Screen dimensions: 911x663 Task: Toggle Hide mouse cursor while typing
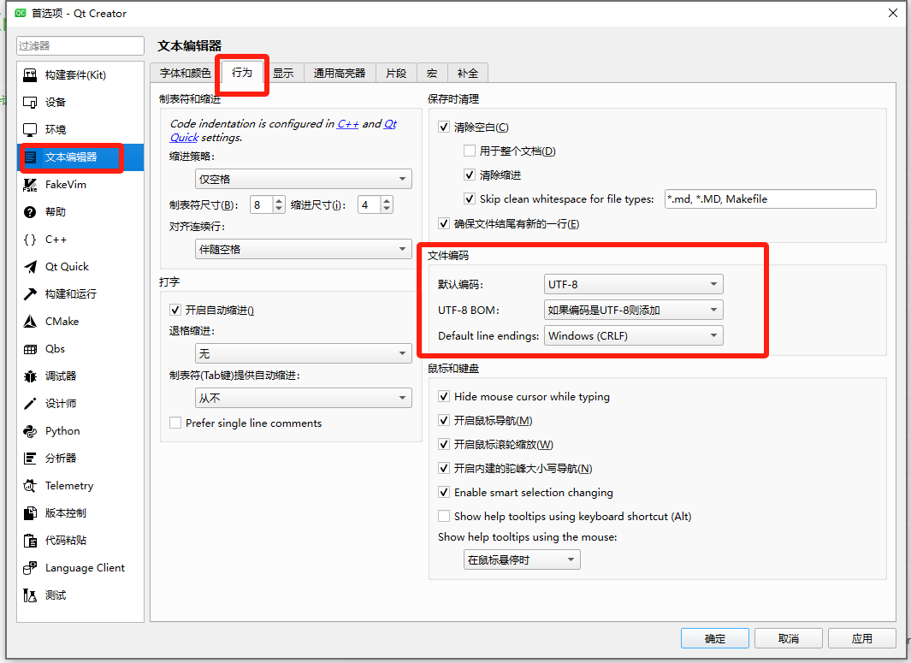(x=444, y=397)
